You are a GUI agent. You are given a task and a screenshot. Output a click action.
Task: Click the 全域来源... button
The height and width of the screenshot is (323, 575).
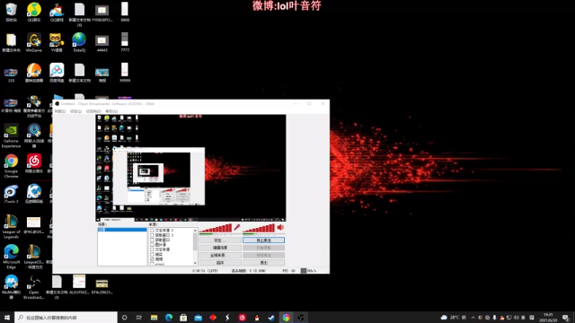click(x=220, y=255)
